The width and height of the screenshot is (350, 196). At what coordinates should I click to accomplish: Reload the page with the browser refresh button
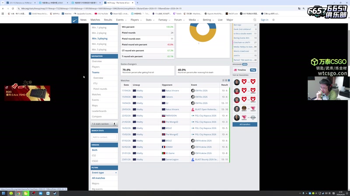[x=13, y=8]
